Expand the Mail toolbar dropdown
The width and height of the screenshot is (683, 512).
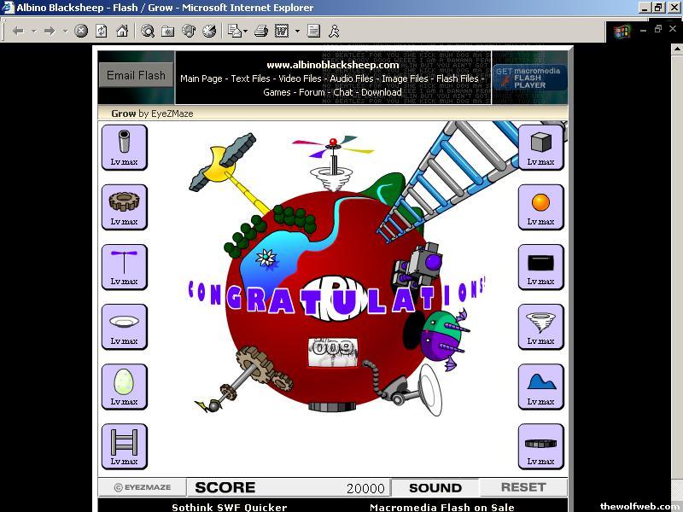coord(247,32)
